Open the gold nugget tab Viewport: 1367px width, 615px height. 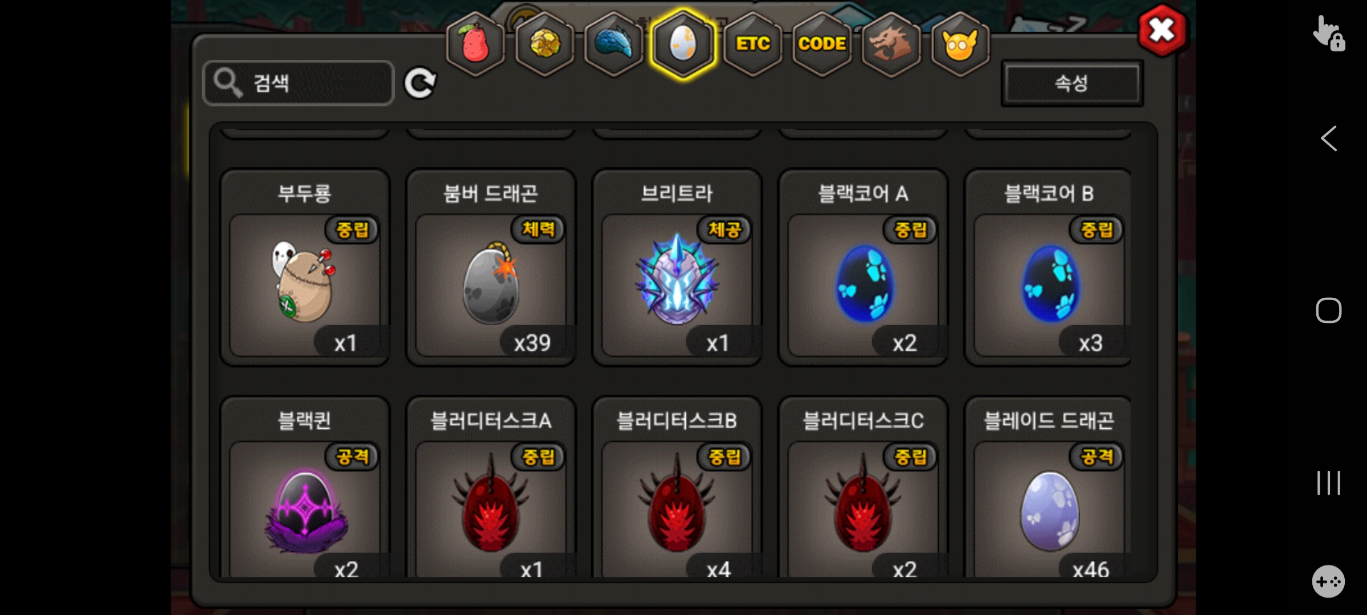click(x=545, y=43)
